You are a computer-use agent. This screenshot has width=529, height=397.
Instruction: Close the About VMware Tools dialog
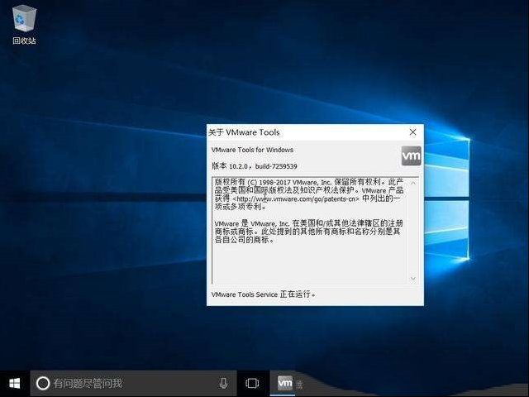(x=413, y=132)
